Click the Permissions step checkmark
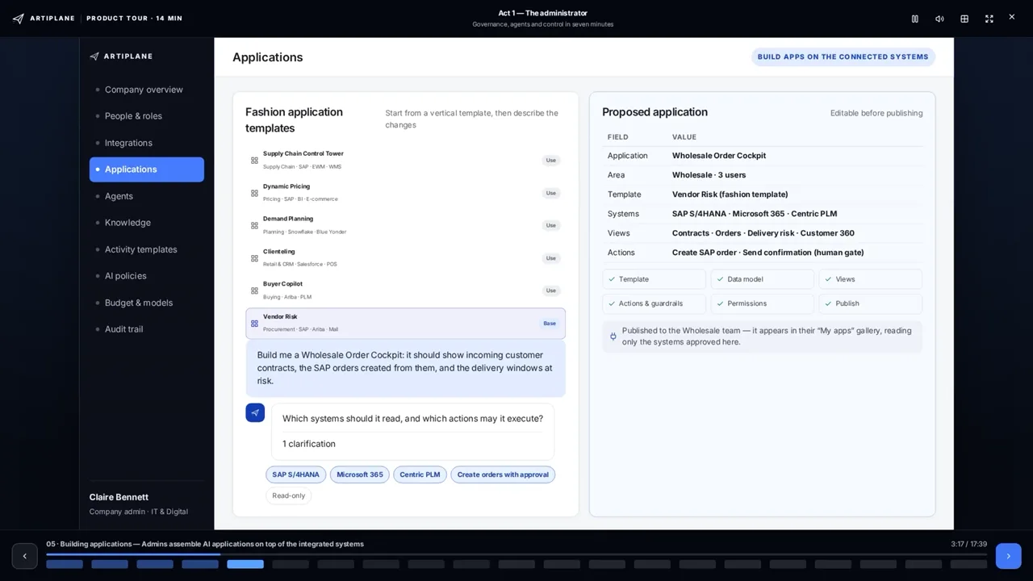The image size is (1033, 581). pos(720,303)
